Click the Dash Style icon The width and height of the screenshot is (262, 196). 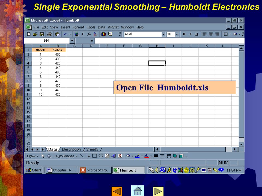[162, 156]
